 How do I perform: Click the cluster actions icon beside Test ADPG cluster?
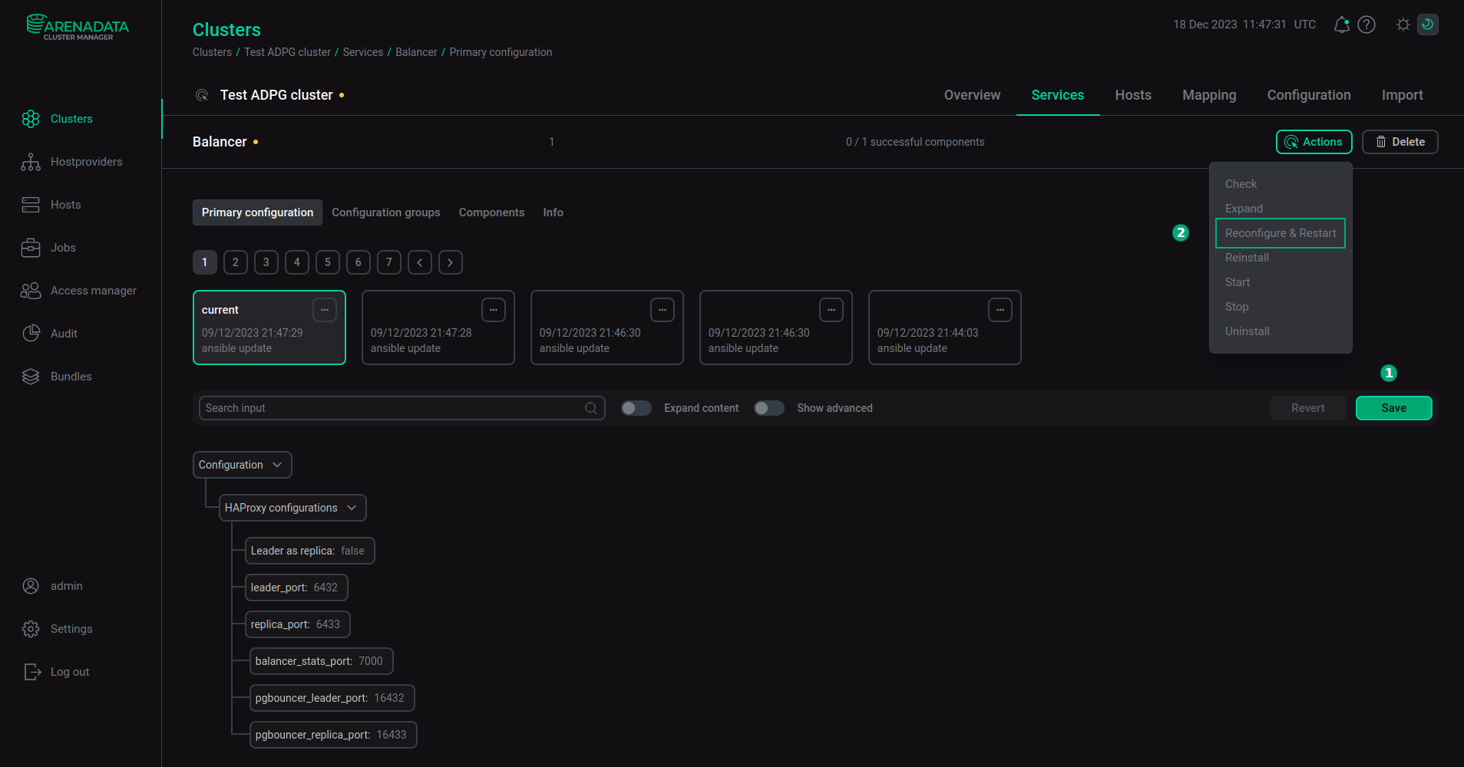click(202, 95)
